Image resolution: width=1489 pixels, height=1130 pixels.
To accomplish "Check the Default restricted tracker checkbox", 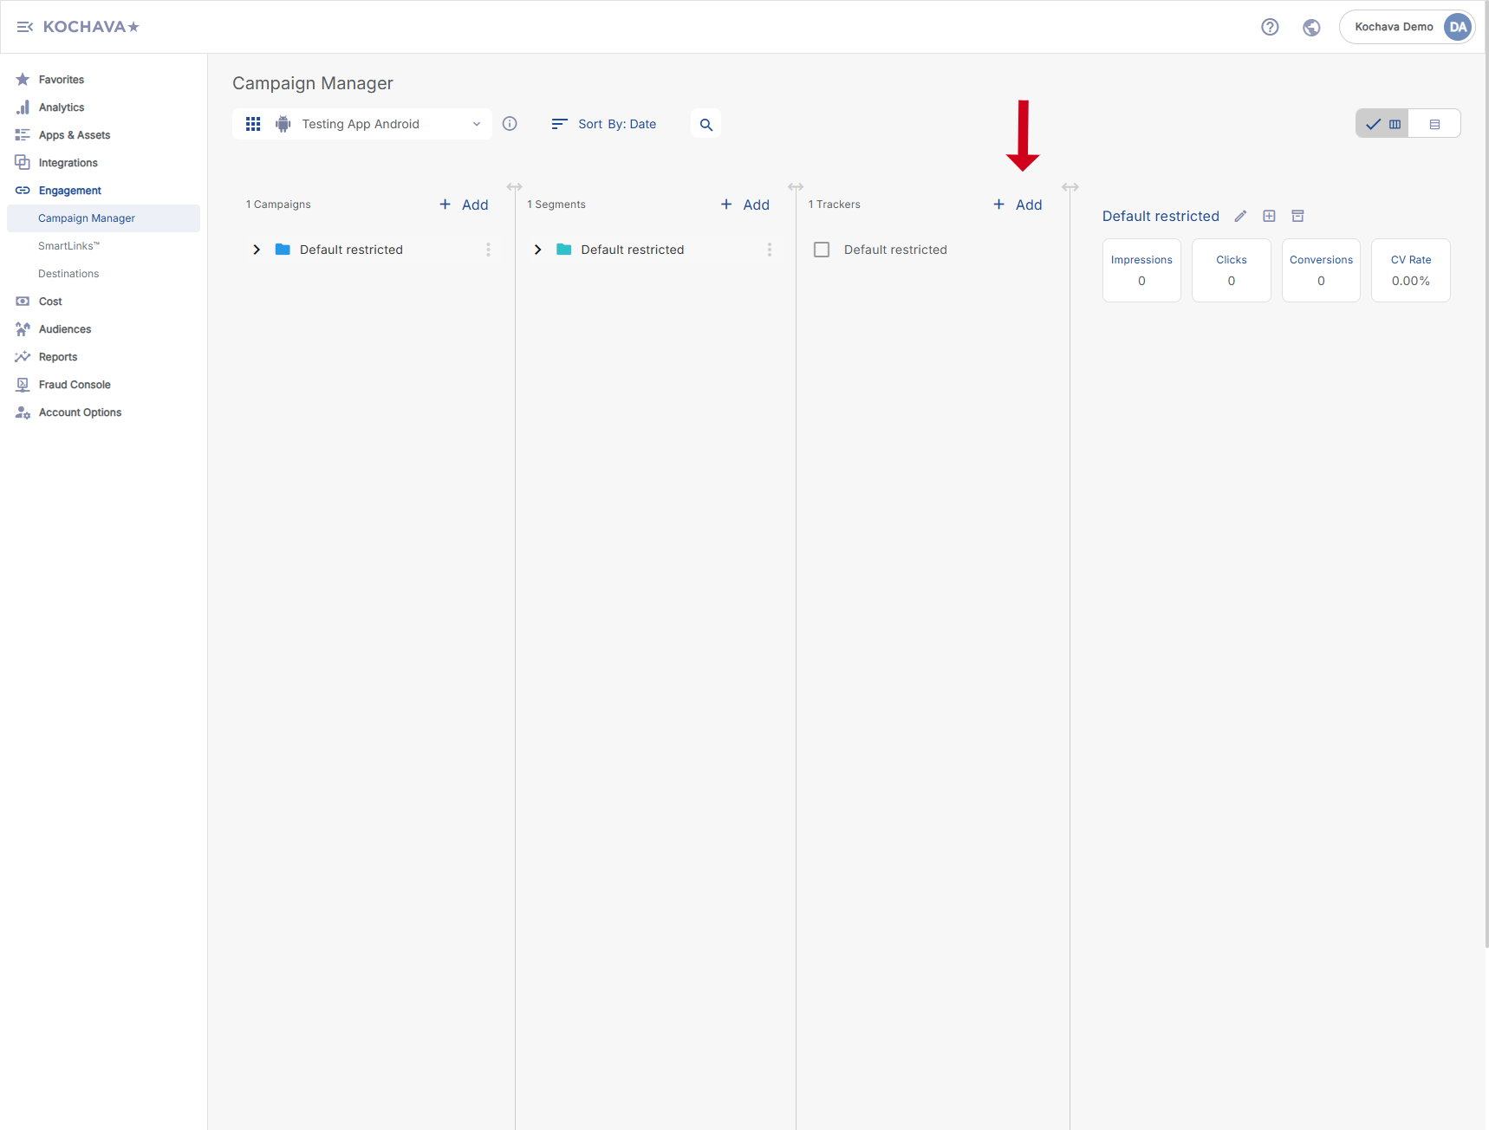I will (822, 250).
